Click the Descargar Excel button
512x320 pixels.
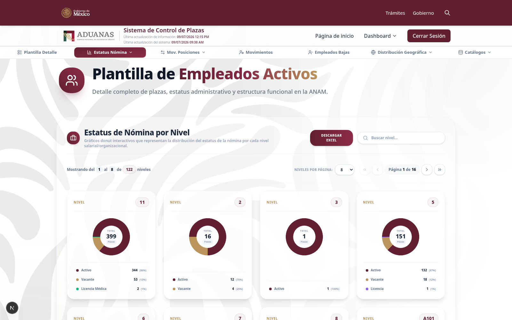click(332, 138)
